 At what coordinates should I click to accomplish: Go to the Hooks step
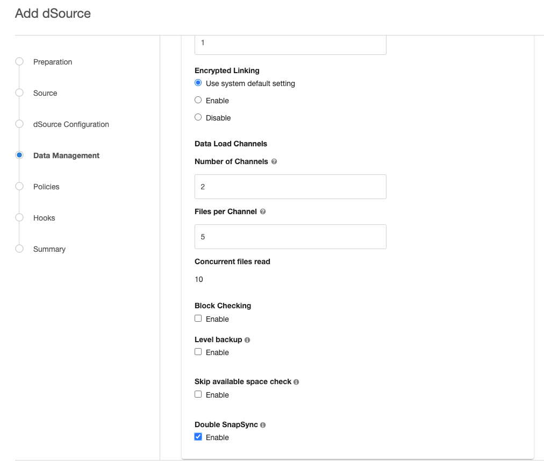coord(19,218)
